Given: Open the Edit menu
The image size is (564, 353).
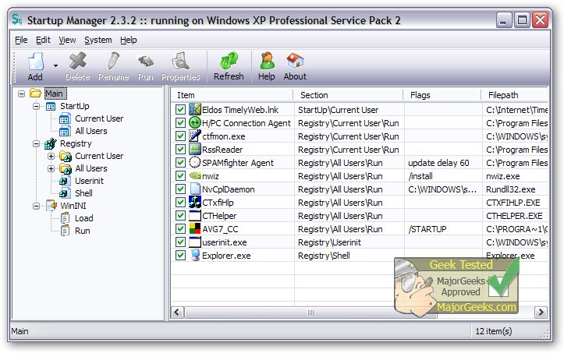Looking at the screenshot, I should click(x=43, y=40).
